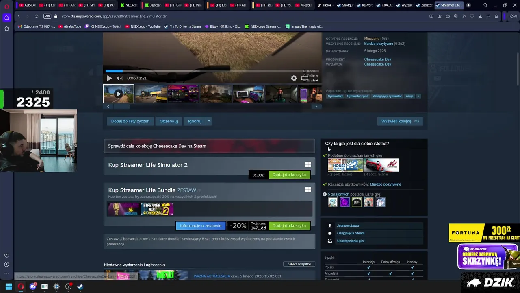Open a new tab with plus button
Viewport: 520px width, 293px height.
[x=468, y=5]
